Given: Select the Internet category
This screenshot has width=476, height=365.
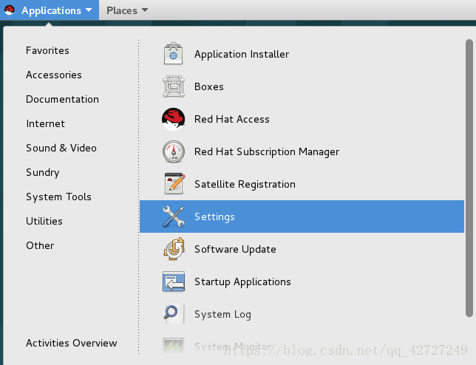Looking at the screenshot, I should (x=45, y=123).
